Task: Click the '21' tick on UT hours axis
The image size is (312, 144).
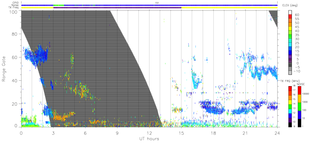Action: click(x=245, y=133)
